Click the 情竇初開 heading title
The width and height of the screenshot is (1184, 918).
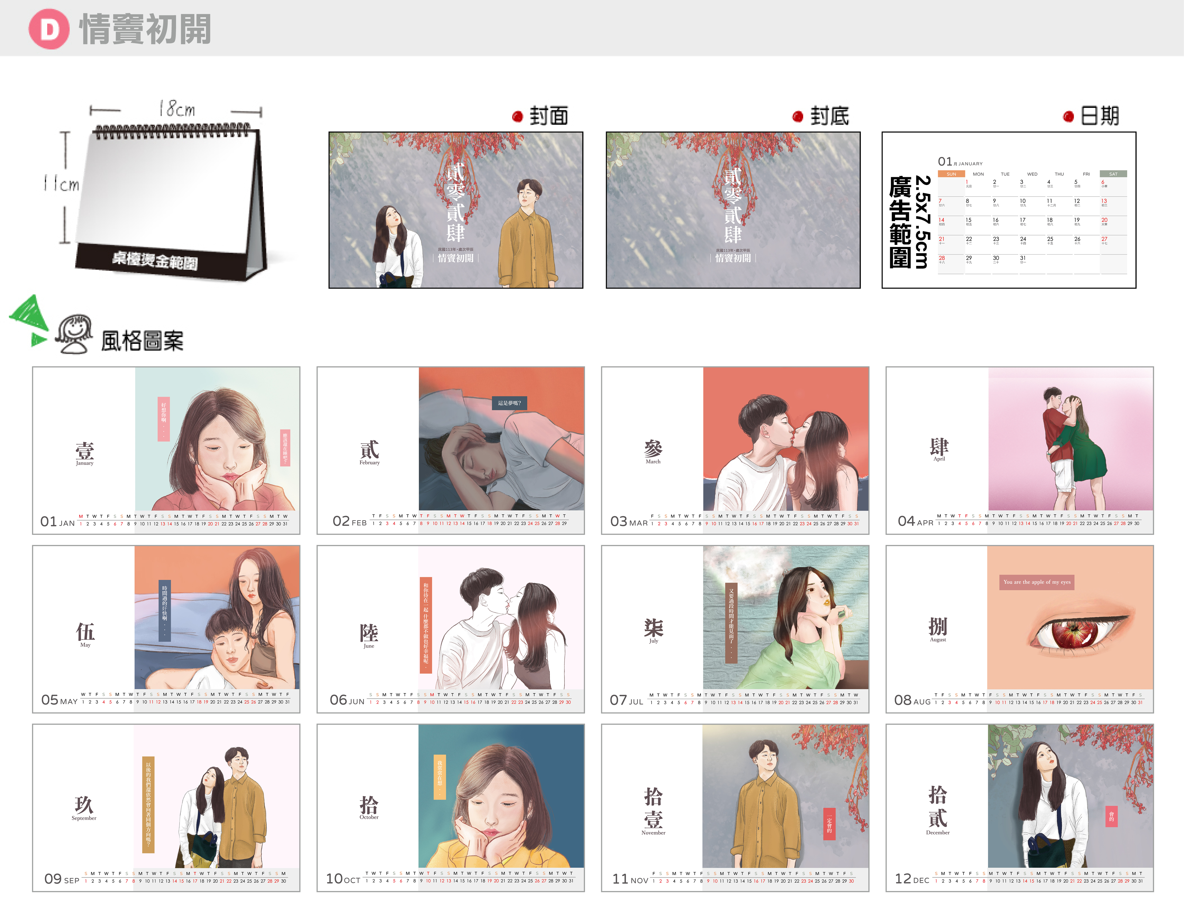click(145, 29)
